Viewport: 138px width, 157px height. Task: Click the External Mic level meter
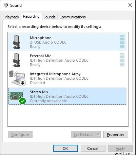tap(122, 60)
